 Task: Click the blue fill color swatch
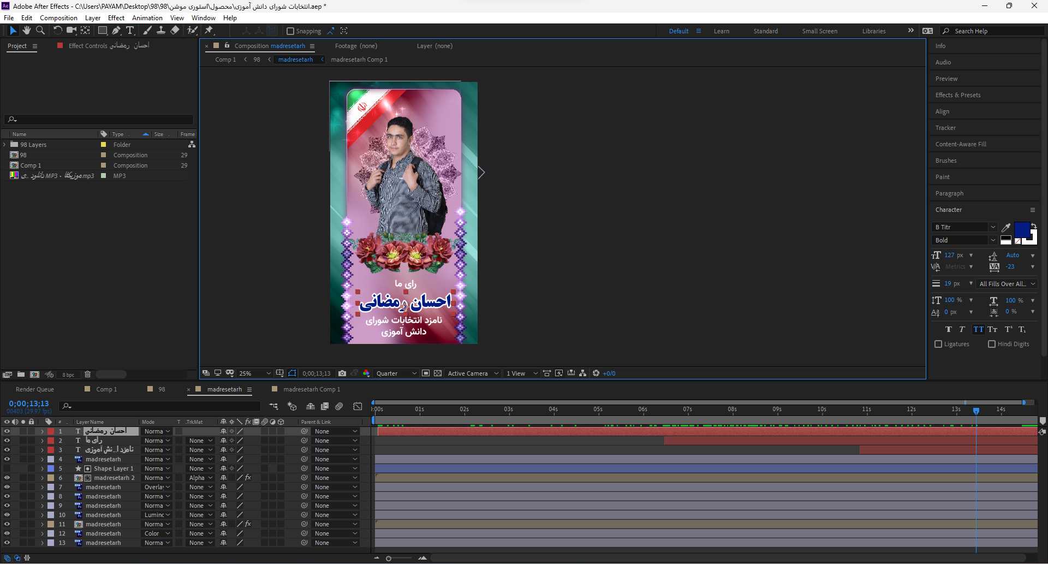(1022, 230)
